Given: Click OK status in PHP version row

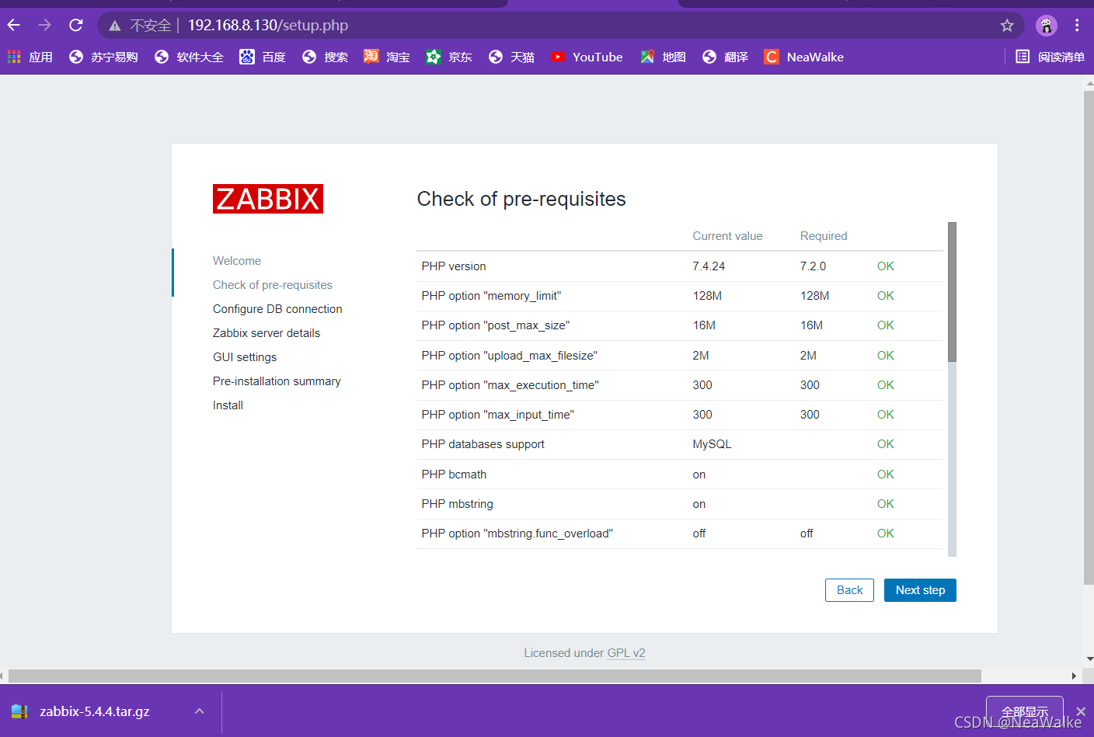Looking at the screenshot, I should (x=886, y=266).
